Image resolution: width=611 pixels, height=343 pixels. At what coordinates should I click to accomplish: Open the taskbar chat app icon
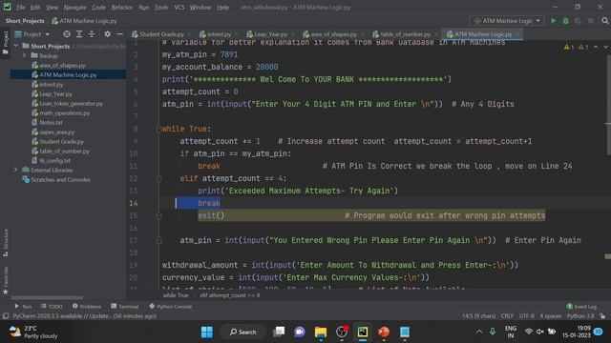pos(299,332)
